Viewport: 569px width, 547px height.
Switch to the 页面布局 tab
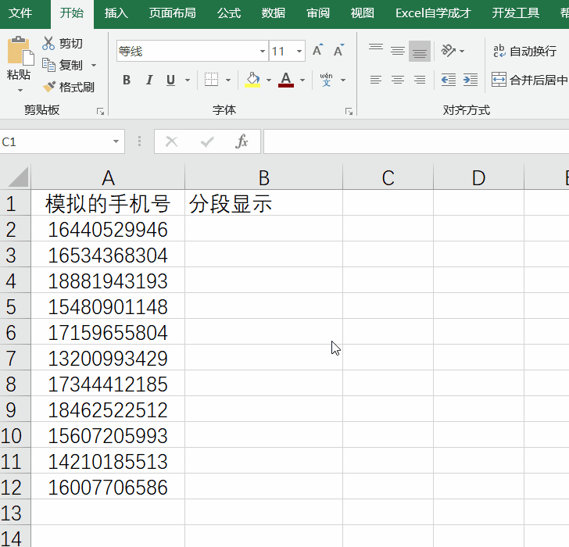click(x=173, y=13)
